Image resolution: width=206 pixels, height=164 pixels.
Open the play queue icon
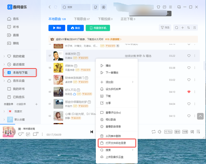click(x=198, y=132)
